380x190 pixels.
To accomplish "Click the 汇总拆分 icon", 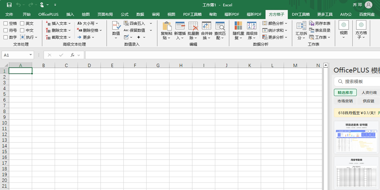I will 301,26.
